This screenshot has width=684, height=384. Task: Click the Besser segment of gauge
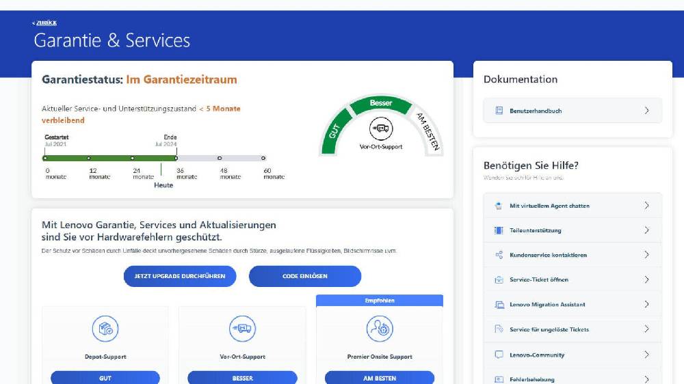[381, 105]
